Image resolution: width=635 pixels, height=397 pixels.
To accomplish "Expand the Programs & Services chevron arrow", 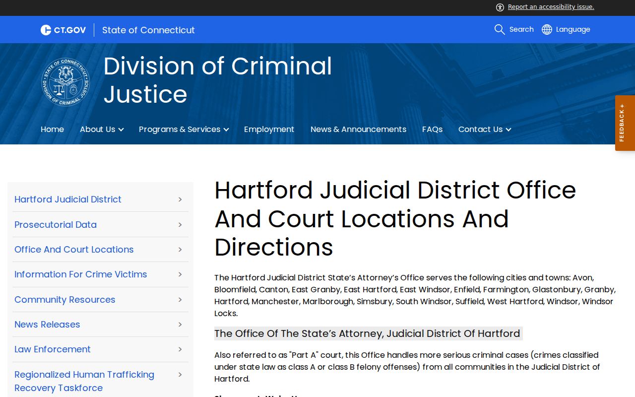I will click(x=226, y=130).
